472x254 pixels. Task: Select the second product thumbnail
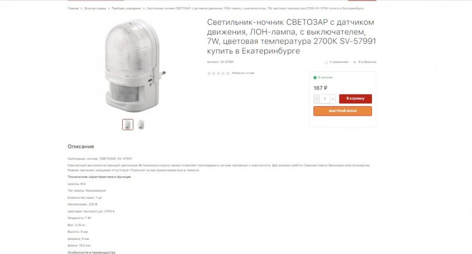pyautogui.click(x=141, y=125)
